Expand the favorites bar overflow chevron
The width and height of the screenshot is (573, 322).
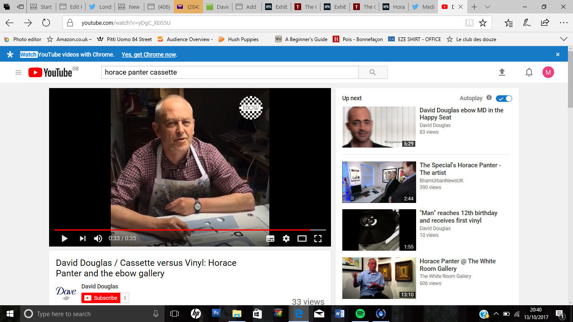pos(564,39)
